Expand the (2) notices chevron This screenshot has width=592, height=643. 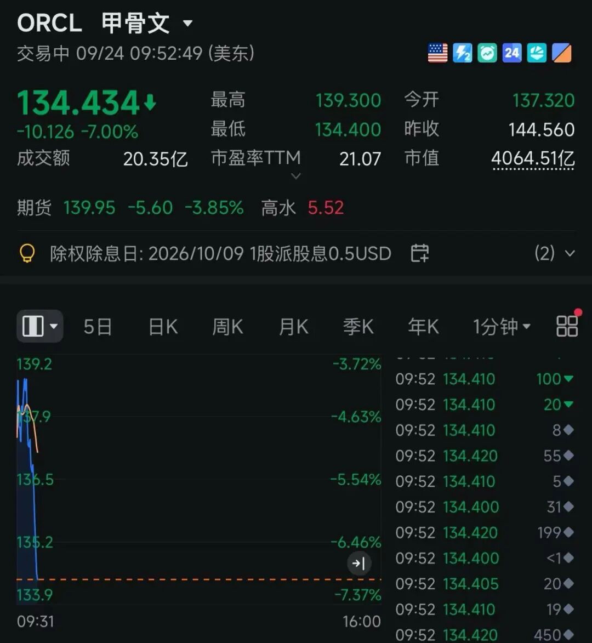pyautogui.click(x=570, y=253)
